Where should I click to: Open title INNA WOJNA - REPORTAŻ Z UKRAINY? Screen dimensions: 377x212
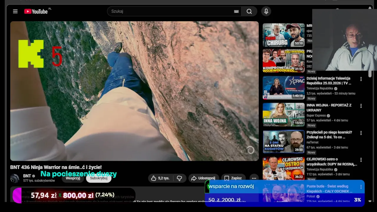click(x=329, y=108)
